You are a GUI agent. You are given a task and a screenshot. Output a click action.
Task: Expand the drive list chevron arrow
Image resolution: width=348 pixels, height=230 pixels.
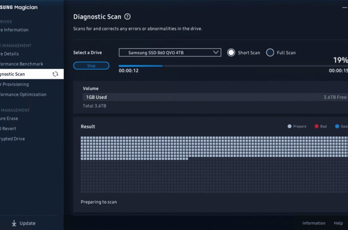click(216, 52)
